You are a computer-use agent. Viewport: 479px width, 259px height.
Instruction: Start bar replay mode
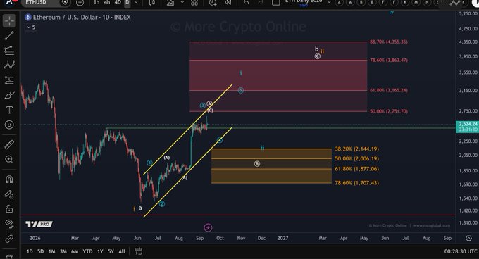point(228,3)
